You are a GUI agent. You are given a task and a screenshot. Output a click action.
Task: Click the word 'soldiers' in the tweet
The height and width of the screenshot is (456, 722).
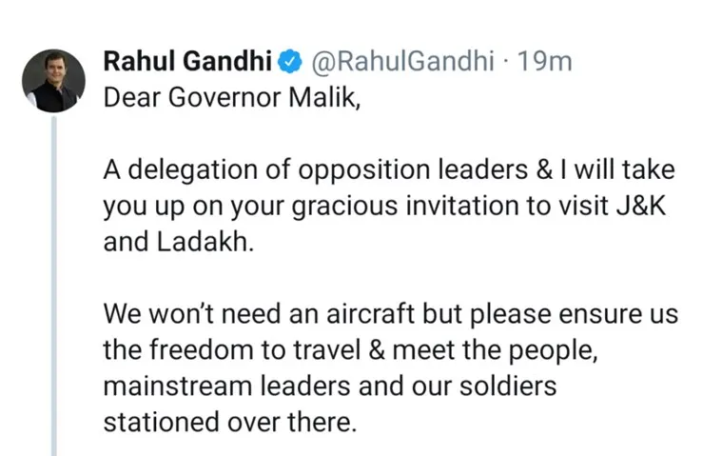click(508, 386)
